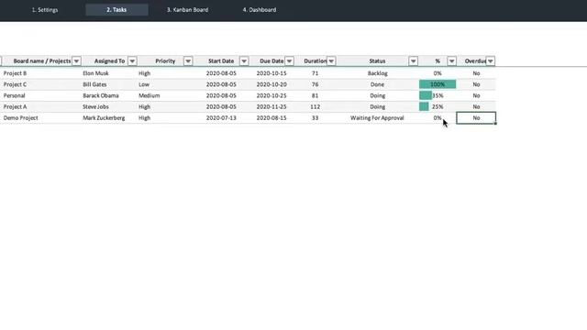Open Duration column filter dropdown
The image size is (587, 330).
point(331,61)
